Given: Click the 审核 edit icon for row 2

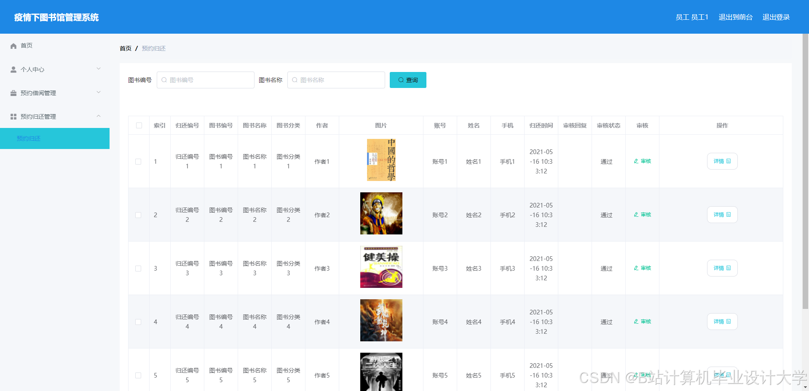Looking at the screenshot, I should [x=636, y=215].
